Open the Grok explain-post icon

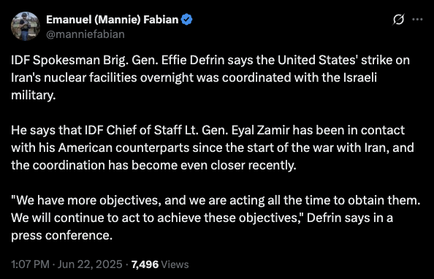point(398,20)
